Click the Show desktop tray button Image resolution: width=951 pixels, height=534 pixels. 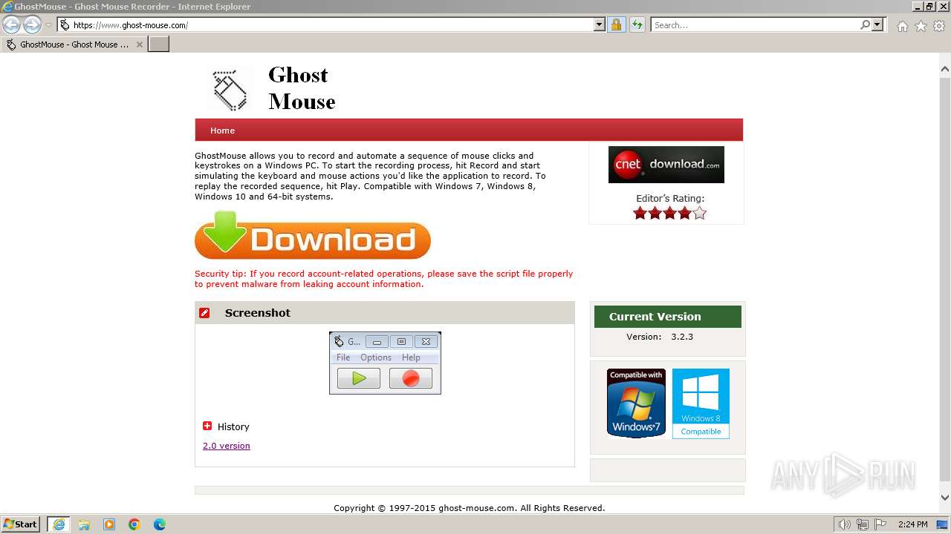coord(942,524)
